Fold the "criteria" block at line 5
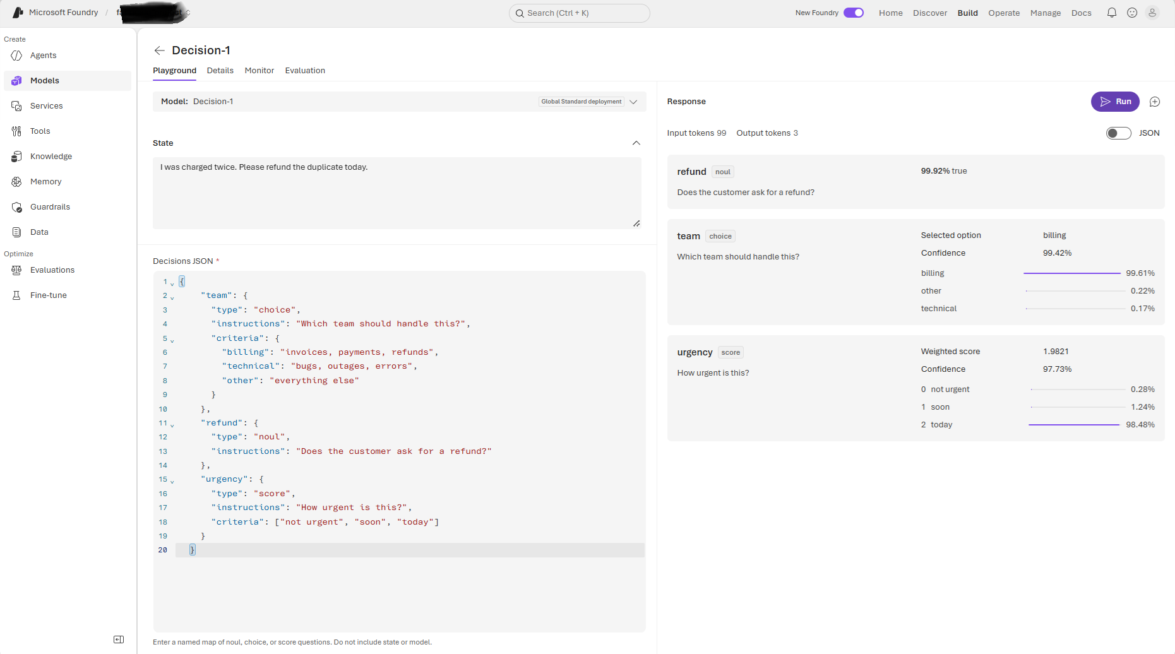1175x654 pixels. 172,340
